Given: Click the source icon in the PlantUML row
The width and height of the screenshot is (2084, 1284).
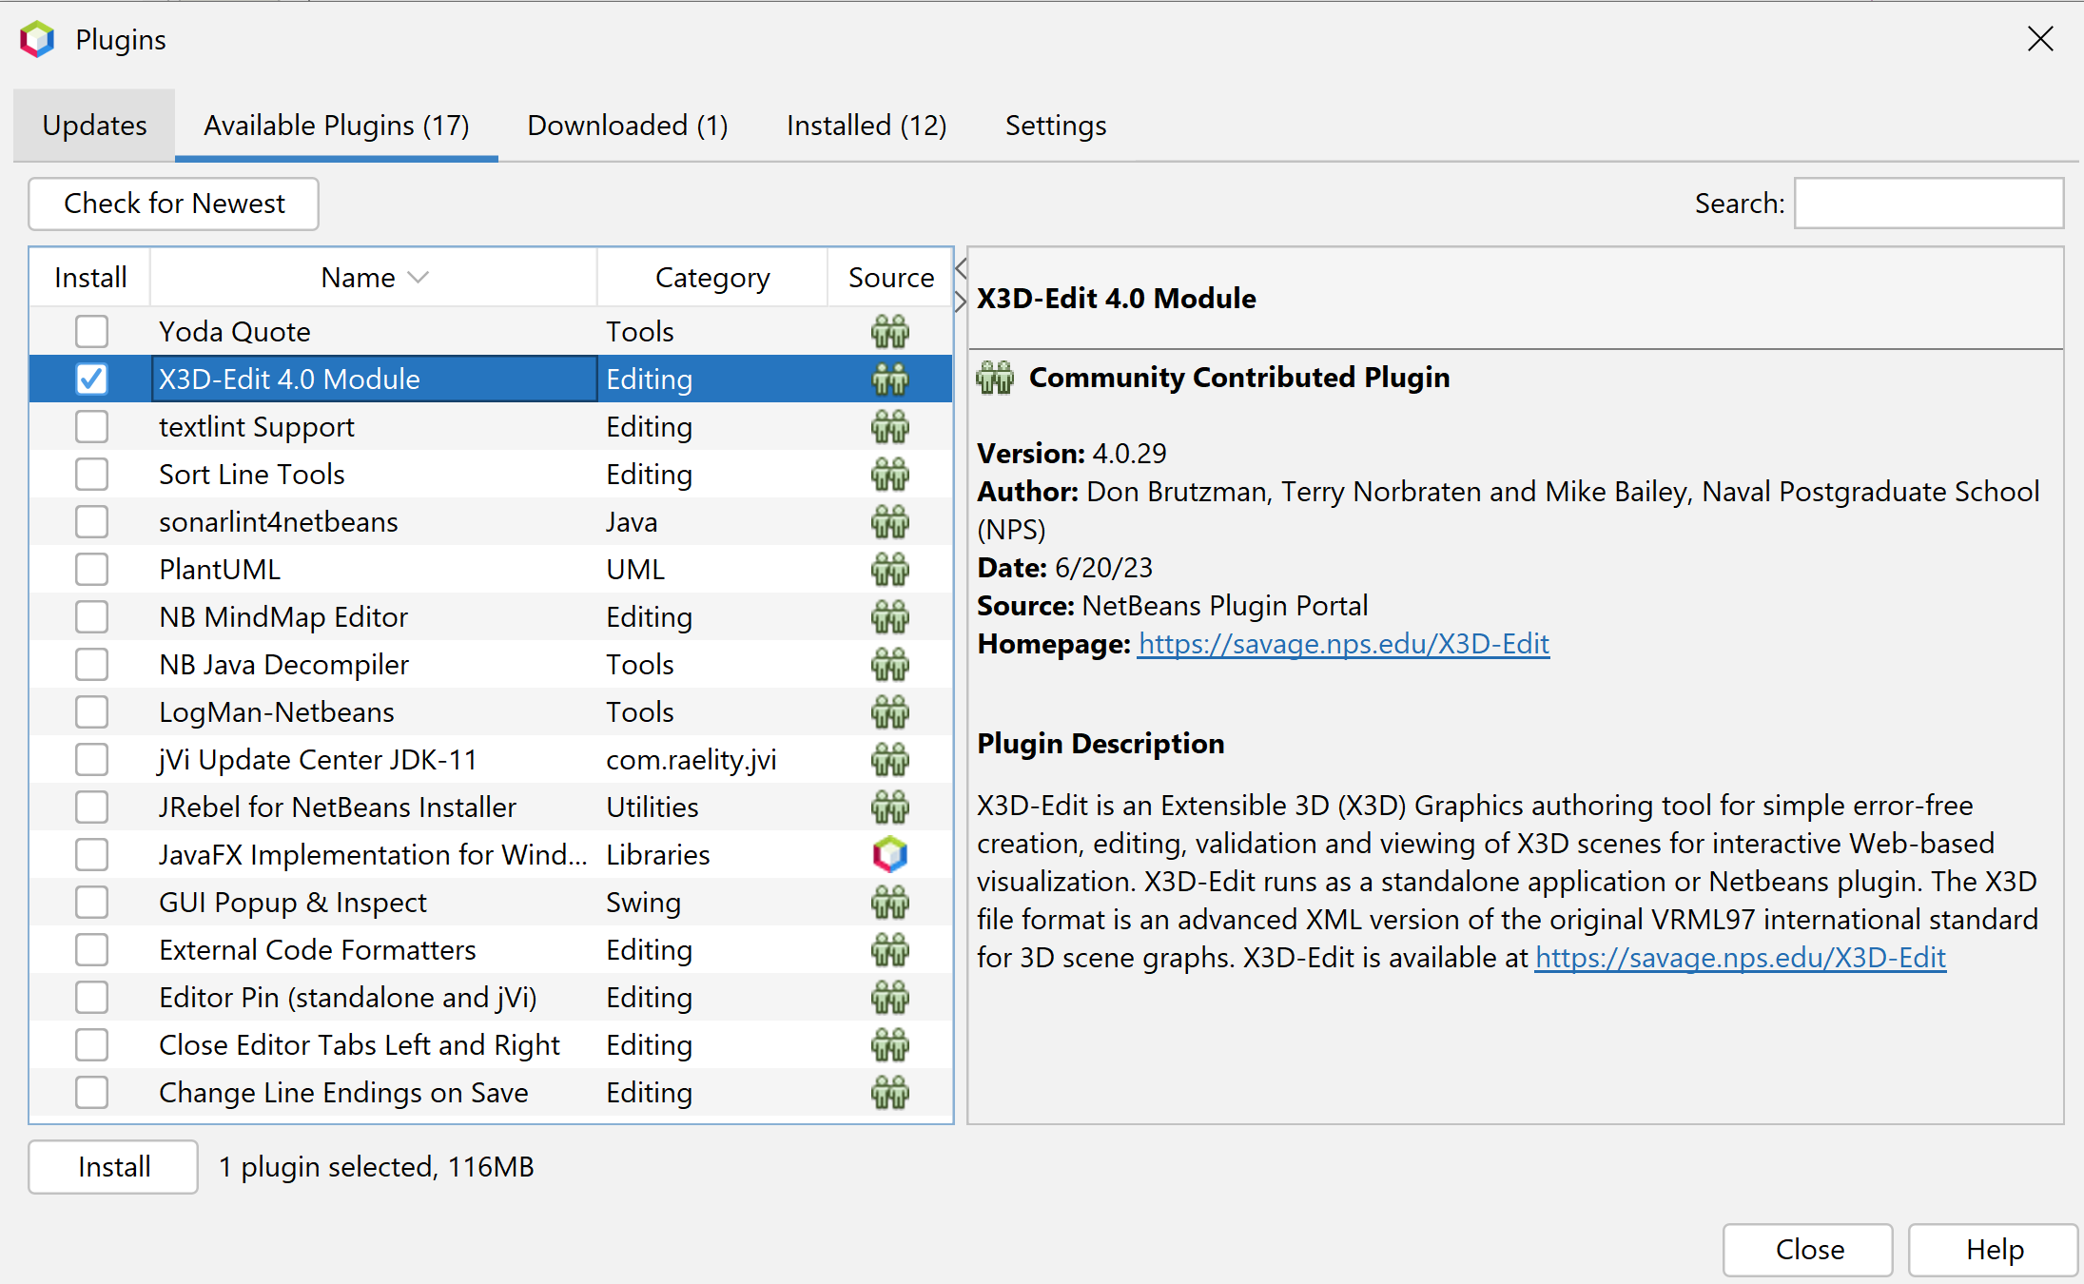Looking at the screenshot, I should pos(890,569).
